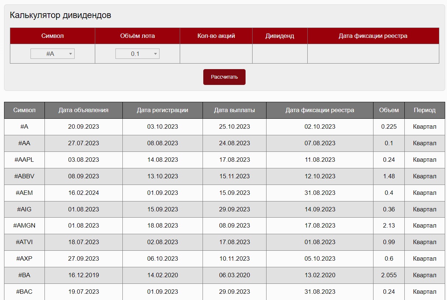Click announcement date 08.09.2023
The image size is (447, 300).
[x=83, y=176]
